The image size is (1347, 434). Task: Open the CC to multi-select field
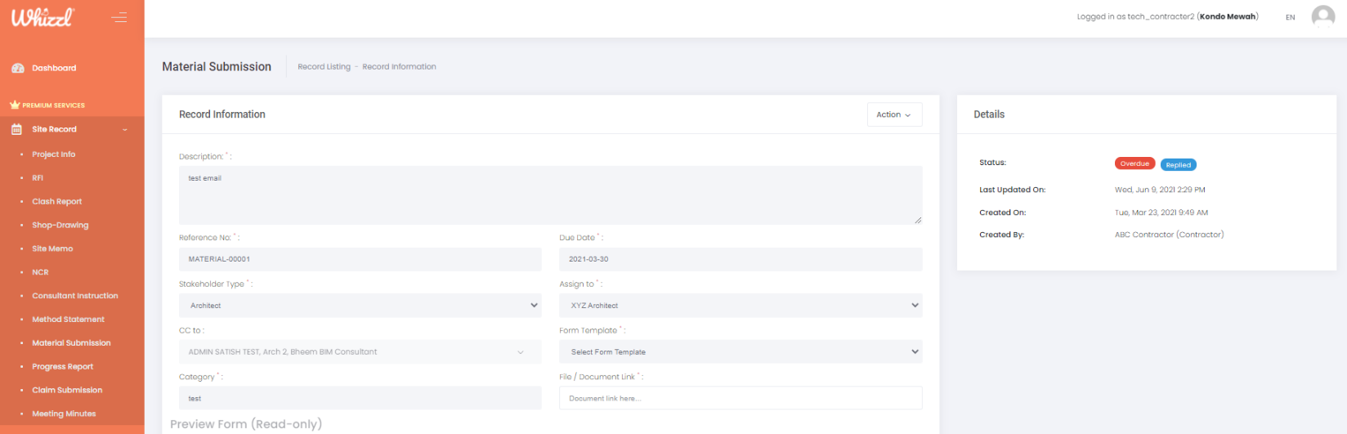(360, 352)
